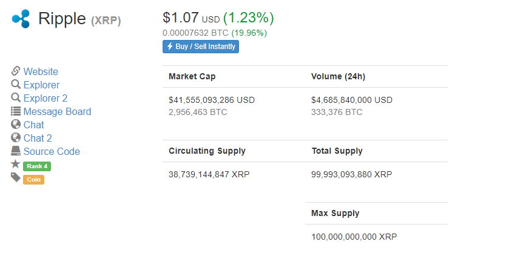Click the green Rank 4 badge

click(37, 166)
